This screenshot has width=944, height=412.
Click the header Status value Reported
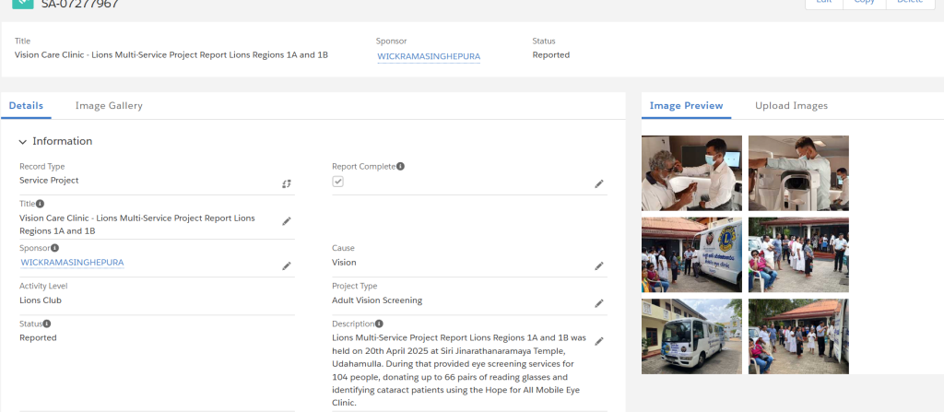pyautogui.click(x=551, y=54)
